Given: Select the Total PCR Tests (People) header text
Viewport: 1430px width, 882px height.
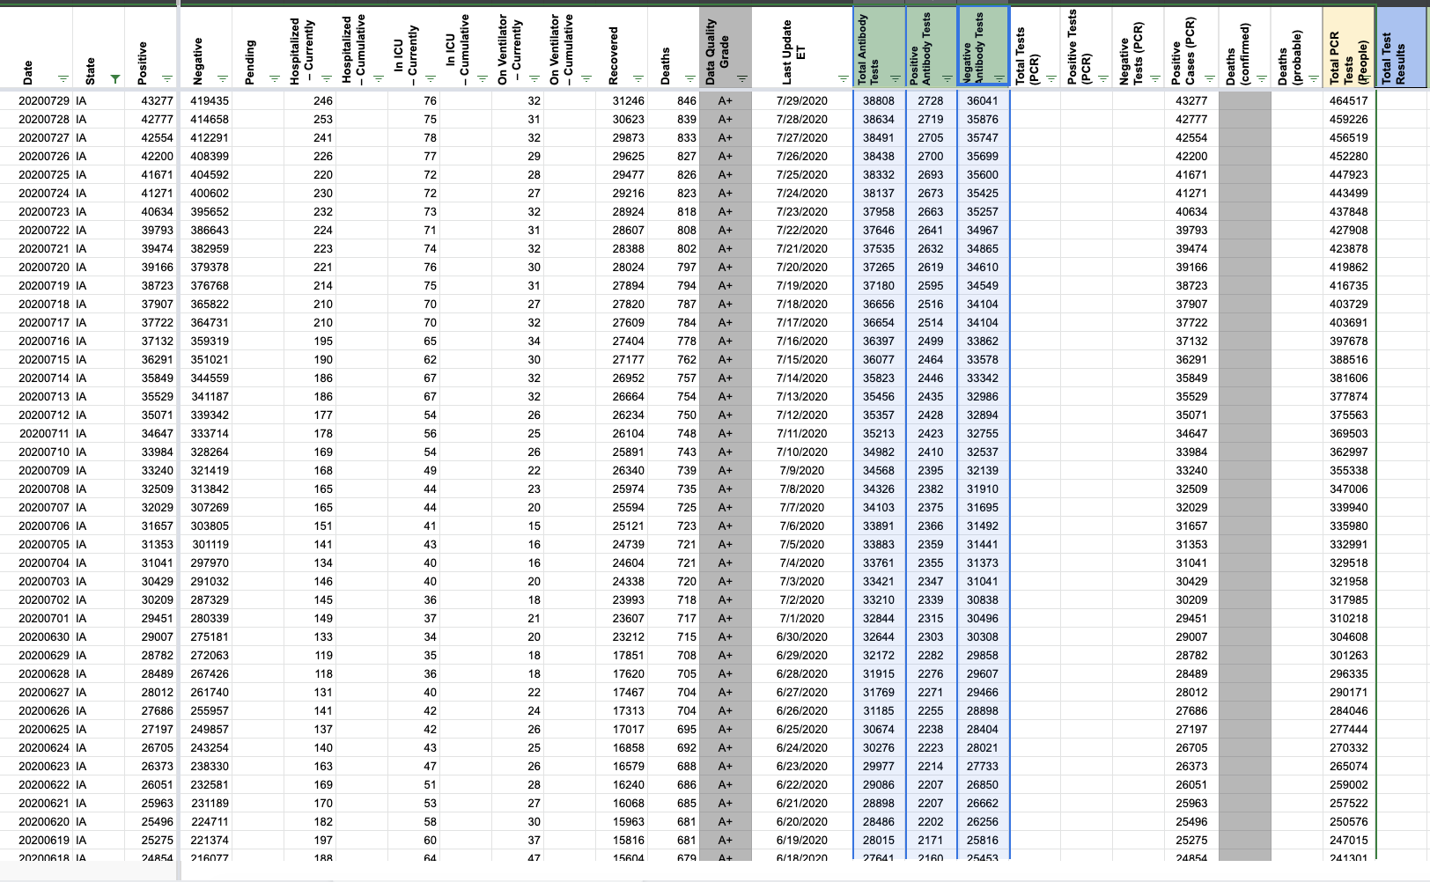Looking at the screenshot, I should (1348, 58).
